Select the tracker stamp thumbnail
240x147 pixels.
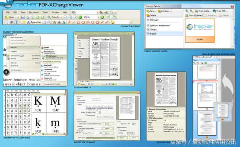coord(200,30)
